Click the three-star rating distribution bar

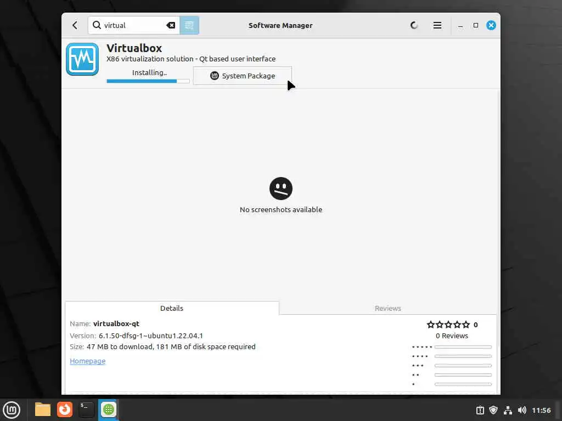point(463,366)
